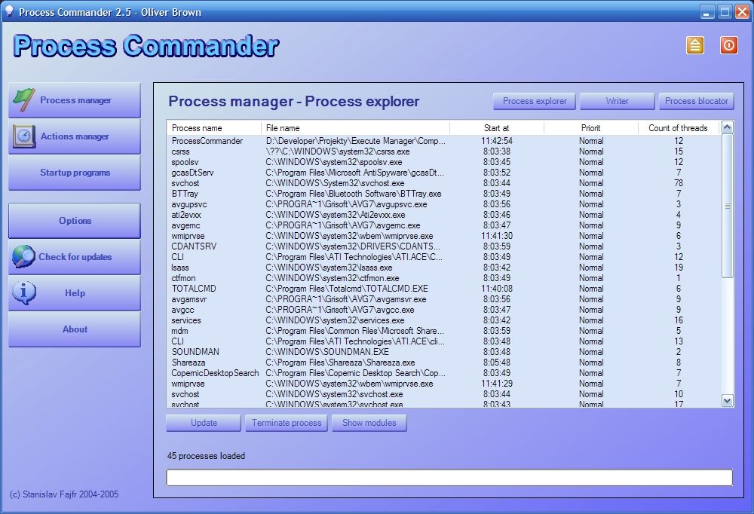The image size is (754, 514).
Task: Click the red power icon at top right
Action: coord(728,45)
